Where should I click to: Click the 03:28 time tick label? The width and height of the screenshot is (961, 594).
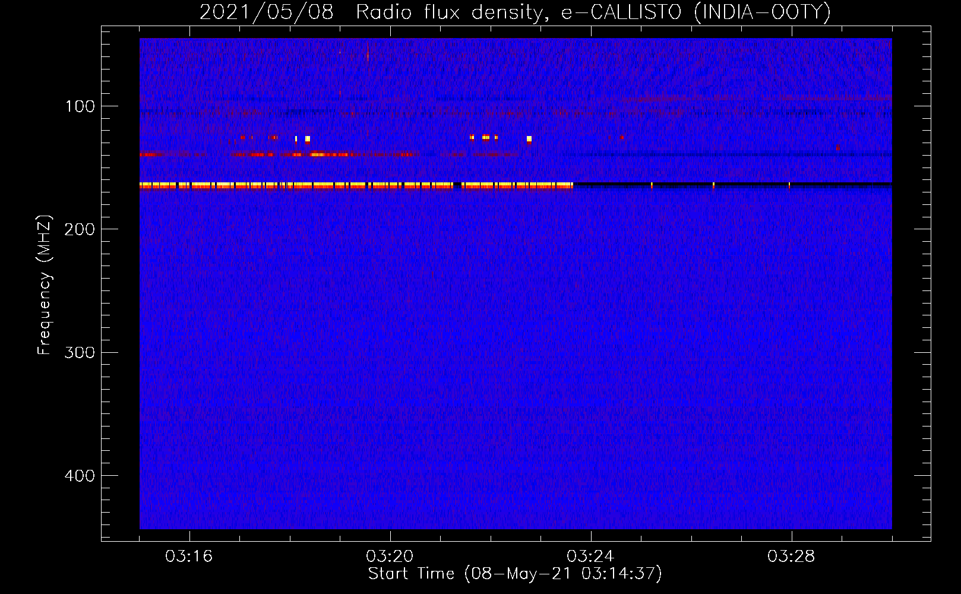click(791, 557)
